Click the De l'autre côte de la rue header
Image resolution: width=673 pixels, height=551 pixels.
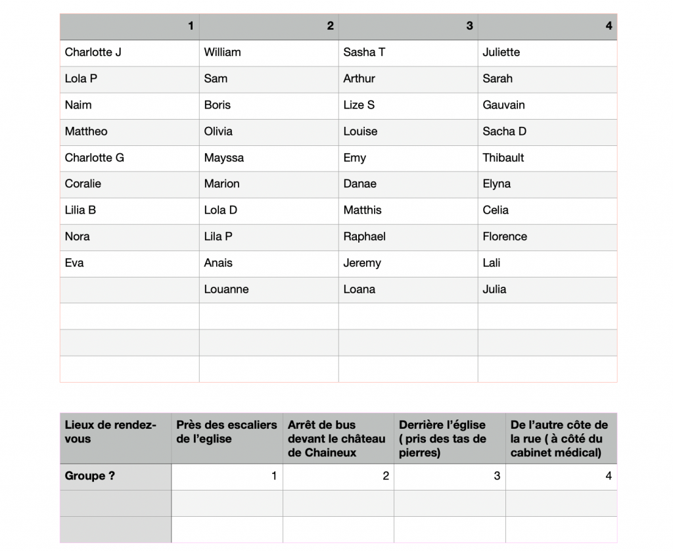561,439
